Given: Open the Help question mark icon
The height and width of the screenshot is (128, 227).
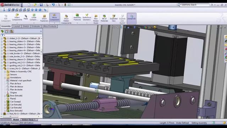Looking at the screenshot, I should tap(212, 5).
